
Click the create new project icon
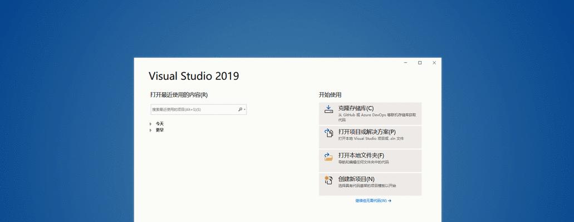tap(328, 180)
